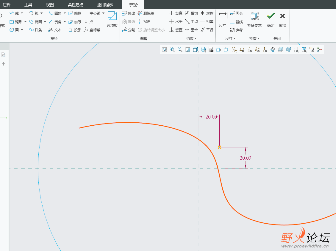Select the 椭圆 (ellipse) tool
This screenshot has width=336, height=251.
coord(36,22)
